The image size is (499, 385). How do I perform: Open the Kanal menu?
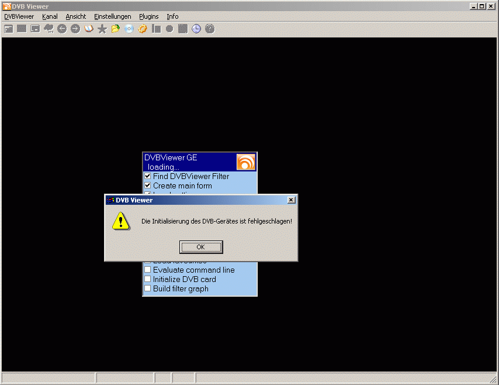pos(50,16)
